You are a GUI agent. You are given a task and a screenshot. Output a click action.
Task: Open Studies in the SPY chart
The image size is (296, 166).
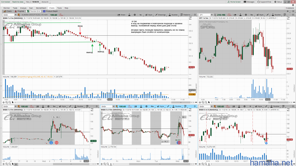[x=276, y=15]
